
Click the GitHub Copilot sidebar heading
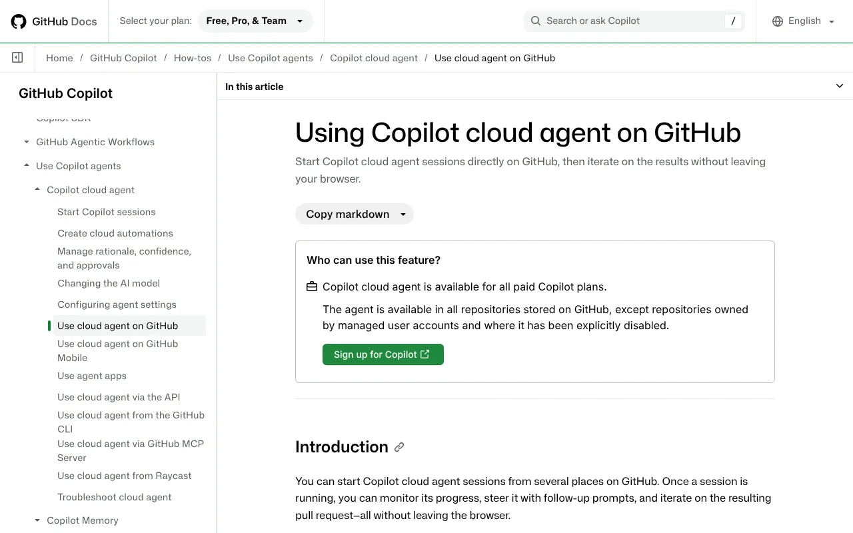point(66,93)
